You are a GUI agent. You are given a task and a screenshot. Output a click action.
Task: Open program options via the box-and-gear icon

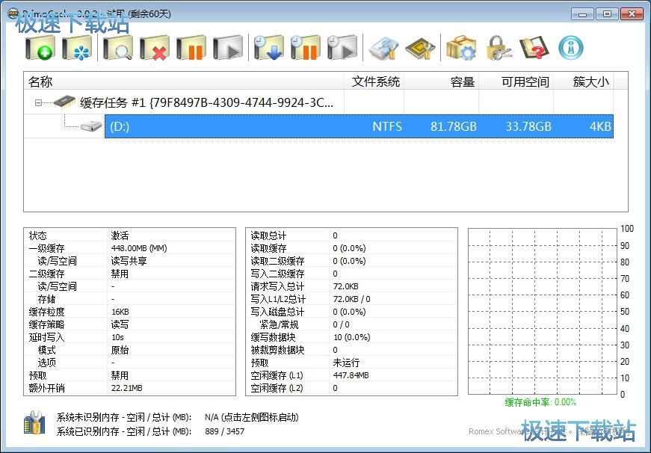pos(461,49)
